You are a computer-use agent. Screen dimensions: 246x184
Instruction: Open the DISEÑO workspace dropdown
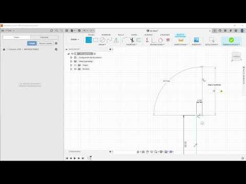(75, 39)
